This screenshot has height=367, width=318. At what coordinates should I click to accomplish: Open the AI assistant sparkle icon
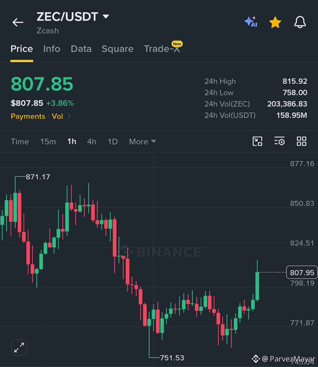(251, 22)
